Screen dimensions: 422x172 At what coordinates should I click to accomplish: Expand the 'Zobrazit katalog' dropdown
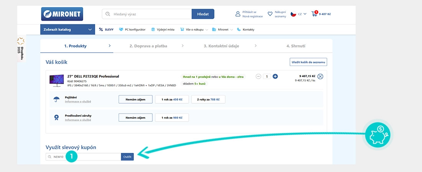67,30
